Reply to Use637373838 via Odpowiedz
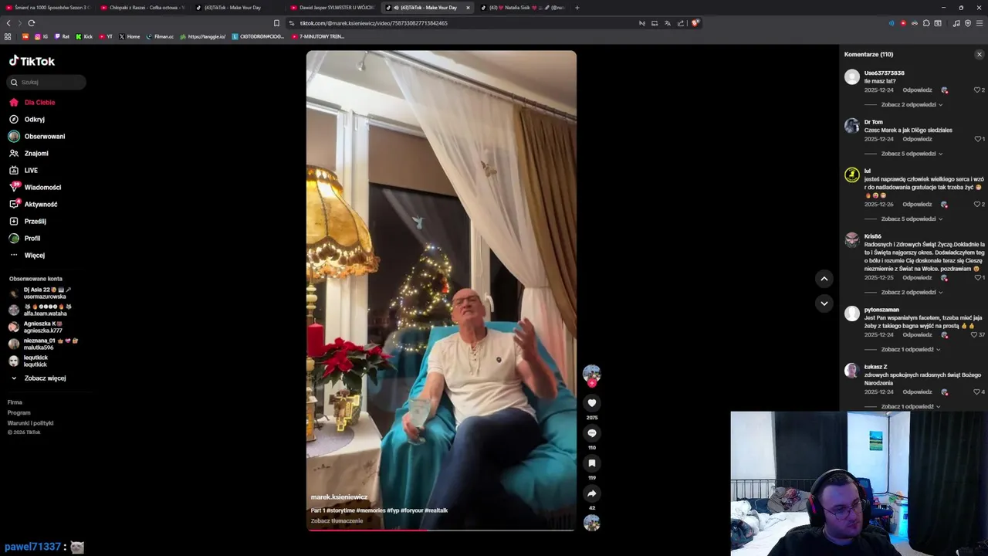988x556 pixels. tap(917, 90)
